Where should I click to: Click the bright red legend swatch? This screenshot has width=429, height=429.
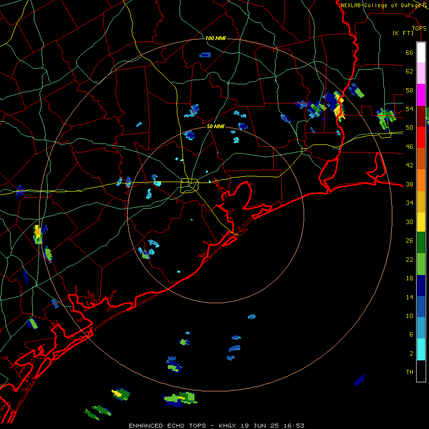(421, 137)
